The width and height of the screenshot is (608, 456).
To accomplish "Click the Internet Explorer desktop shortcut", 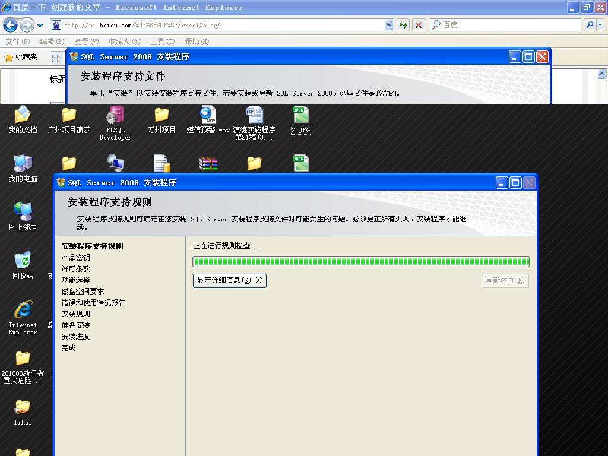I will tap(23, 311).
